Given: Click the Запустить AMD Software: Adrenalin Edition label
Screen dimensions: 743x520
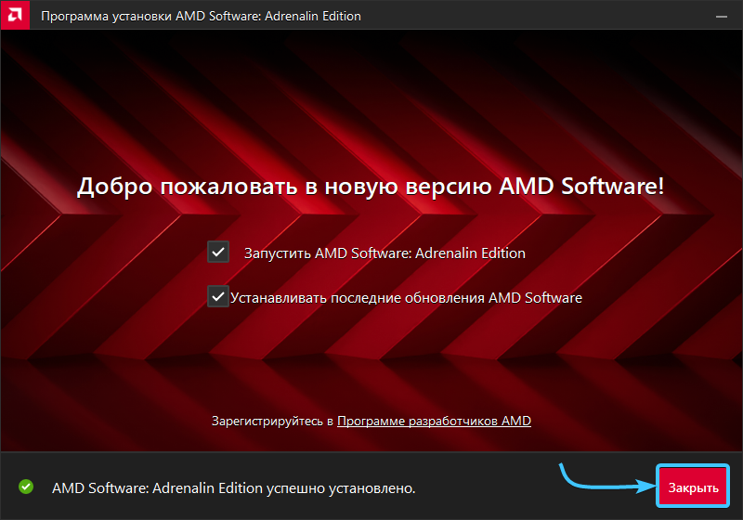Looking at the screenshot, I should 384,253.
